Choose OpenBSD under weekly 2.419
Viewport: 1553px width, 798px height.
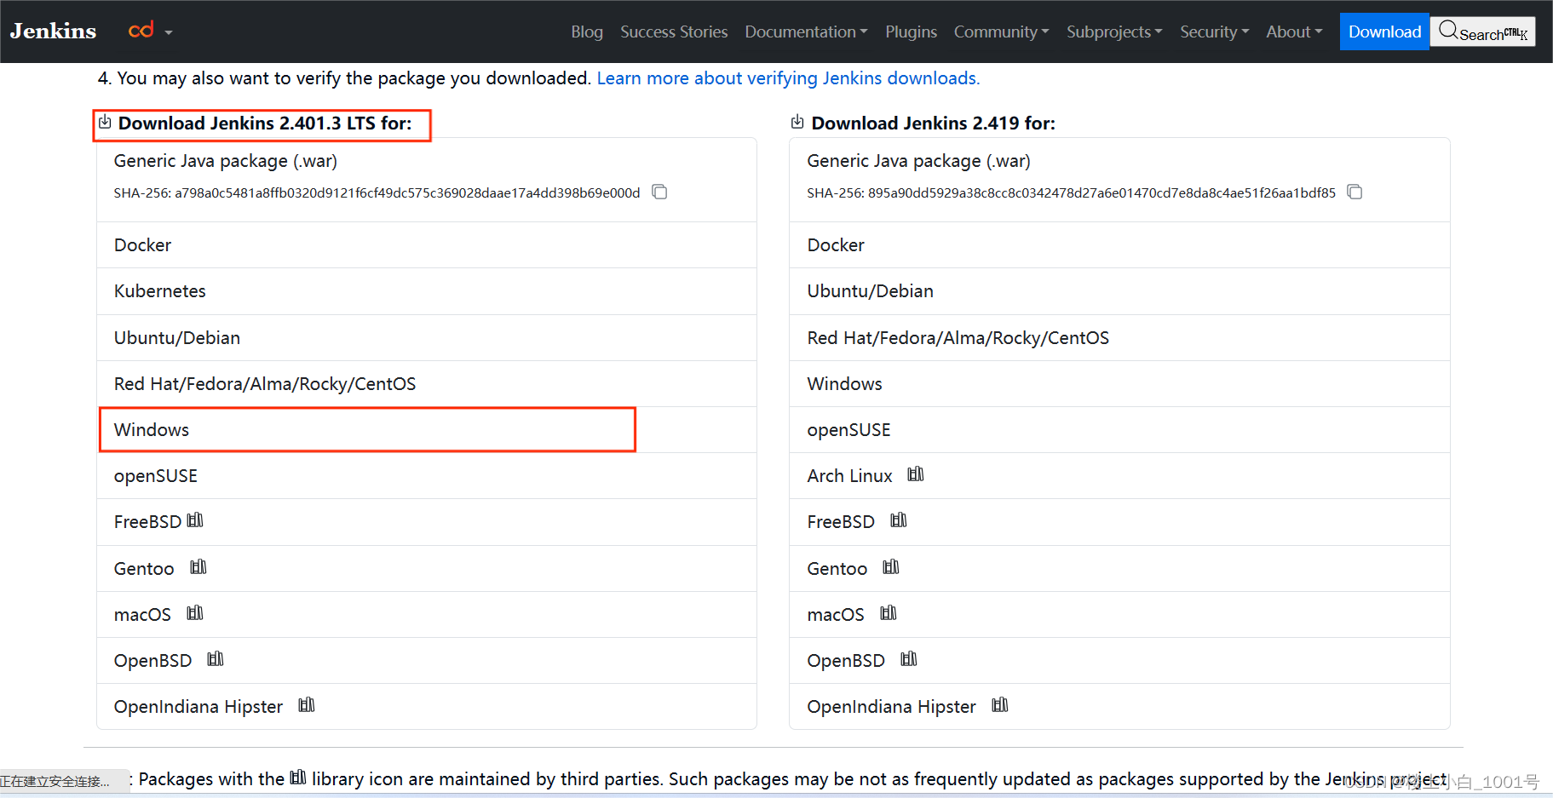pos(1119,661)
